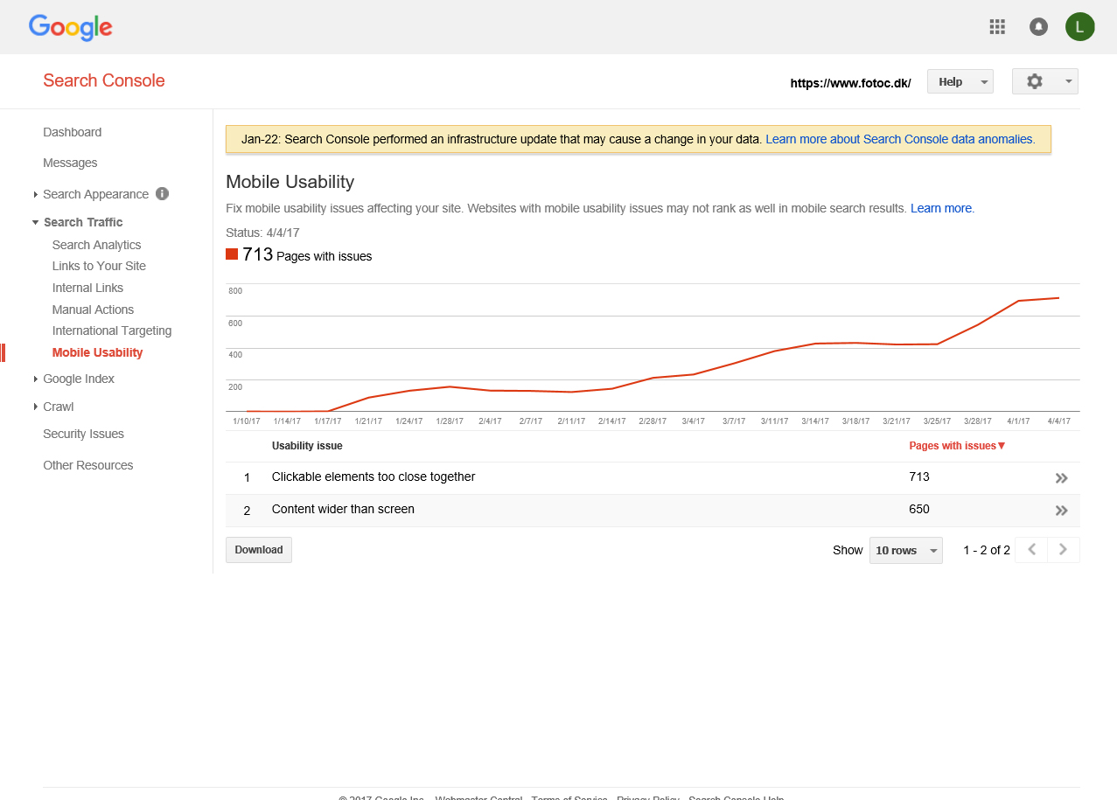This screenshot has height=800, width=1117.
Task: Open the notifications bell
Action: [1038, 27]
